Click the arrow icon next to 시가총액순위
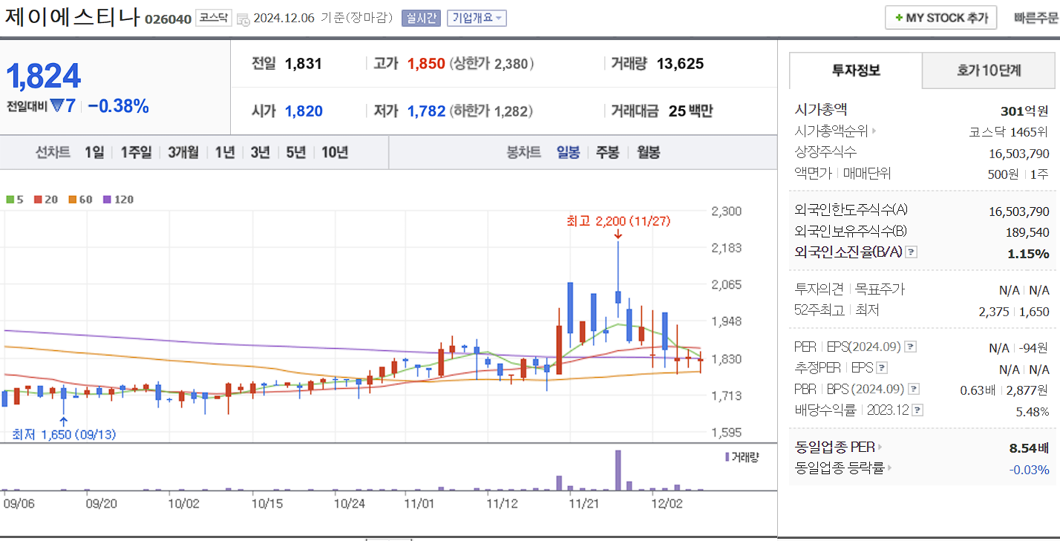The width and height of the screenshot is (1060, 541). click(x=874, y=131)
